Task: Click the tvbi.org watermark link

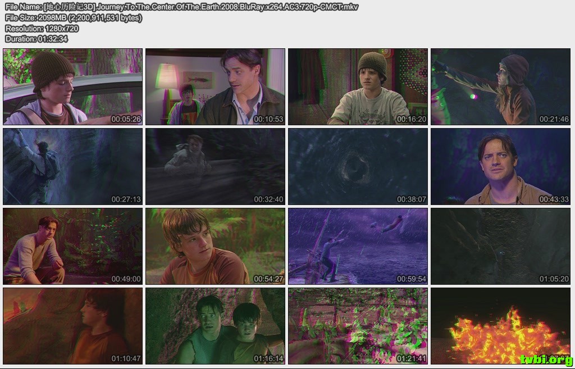Action: click(546, 359)
